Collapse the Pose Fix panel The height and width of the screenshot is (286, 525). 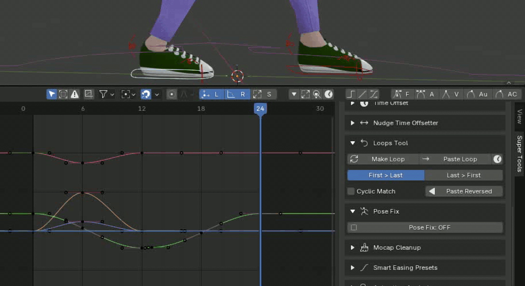(353, 211)
